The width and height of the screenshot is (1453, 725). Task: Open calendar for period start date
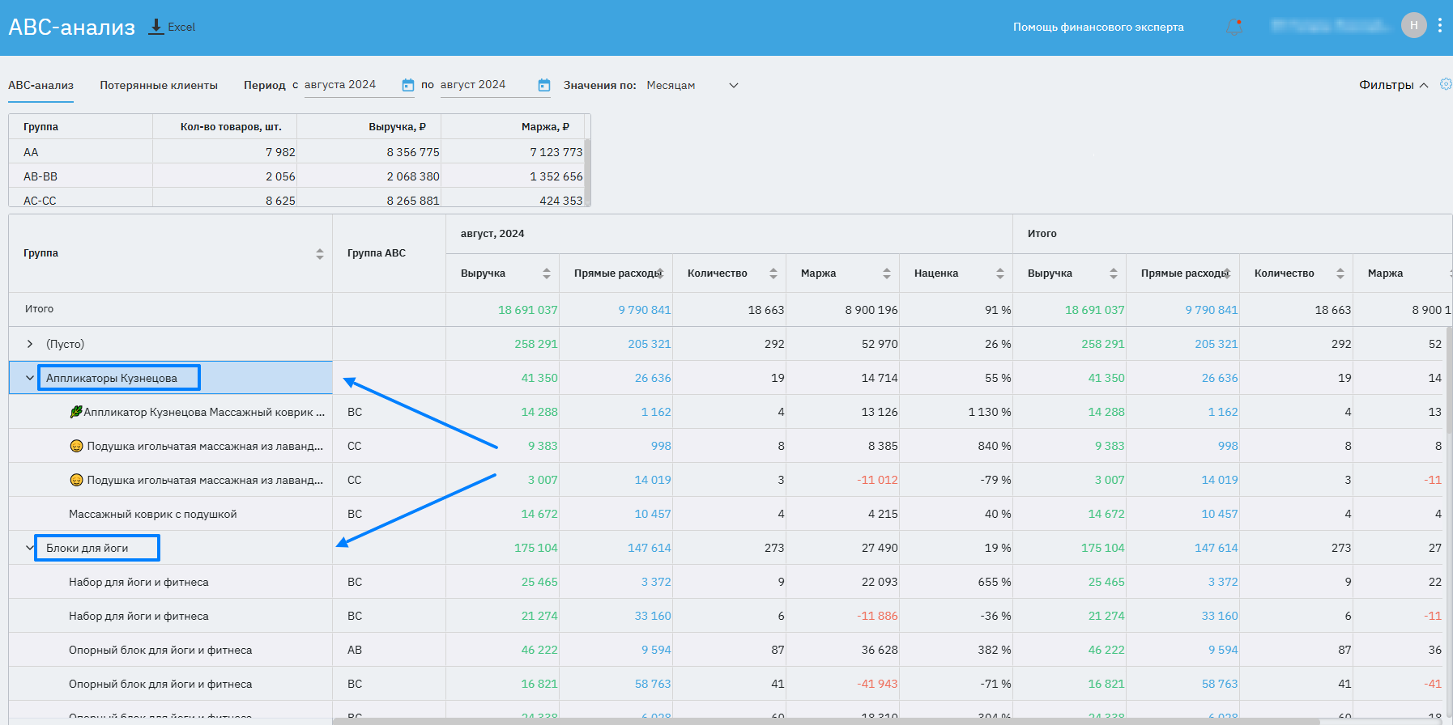[x=408, y=85]
